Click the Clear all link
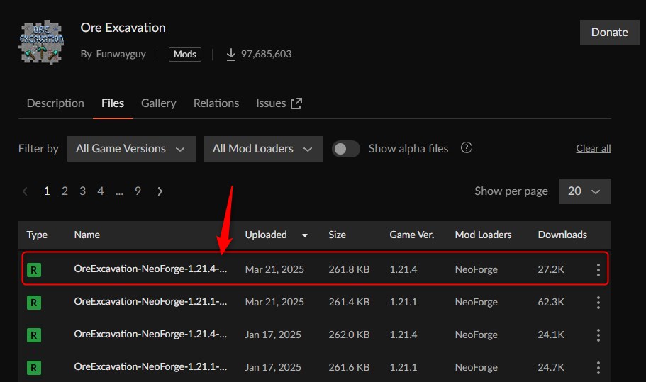646x382 pixels. pyautogui.click(x=594, y=148)
